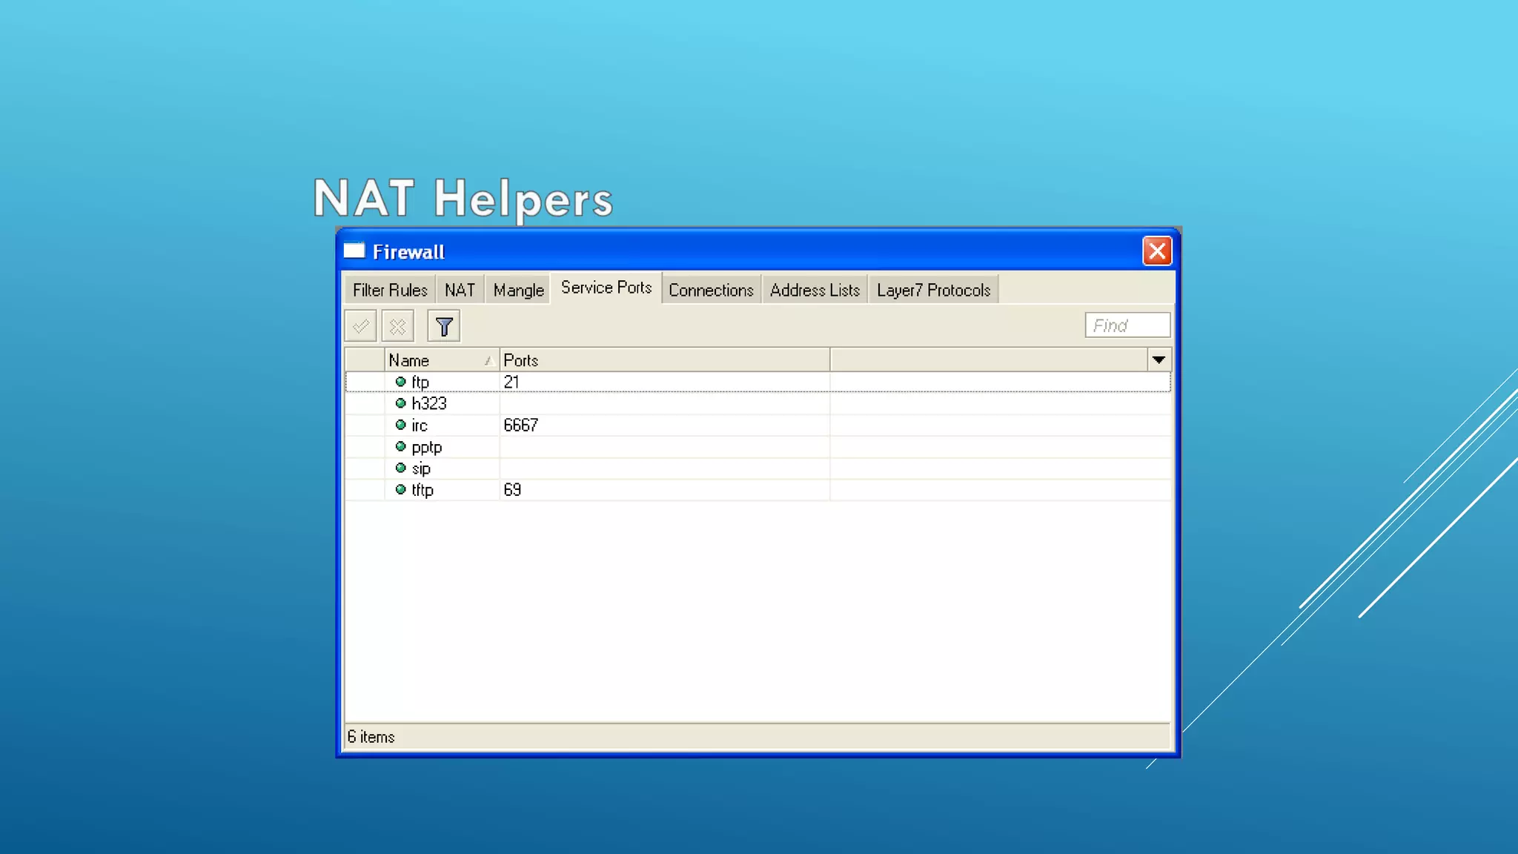
Task: Click the green status dot beside tftp
Action: [400, 489]
